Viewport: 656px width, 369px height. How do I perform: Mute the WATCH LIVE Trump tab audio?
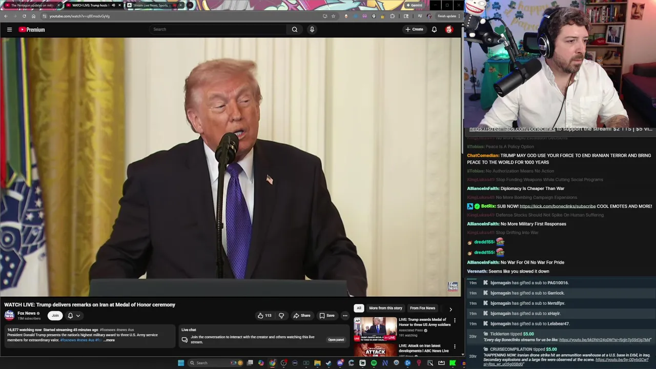[x=113, y=5]
